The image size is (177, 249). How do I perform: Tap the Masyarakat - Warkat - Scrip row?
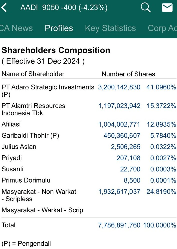pos(42,210)
